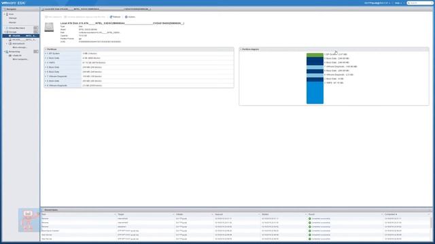This screenshot has width=435, height=244.
Task: Expand partition 2. Basic Data
Action: [x=46, y=58]
